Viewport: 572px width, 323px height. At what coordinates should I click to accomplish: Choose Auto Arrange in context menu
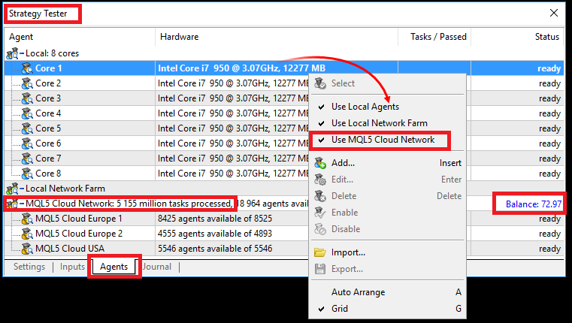tap(387, 292)
